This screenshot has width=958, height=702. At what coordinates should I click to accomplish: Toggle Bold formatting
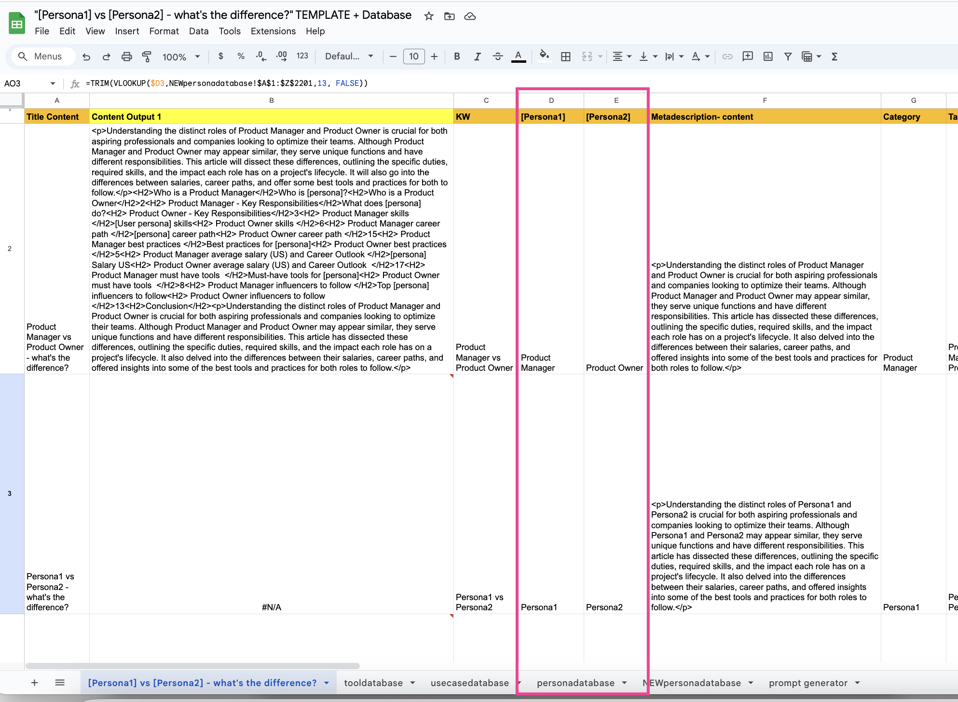pos(457,57)
